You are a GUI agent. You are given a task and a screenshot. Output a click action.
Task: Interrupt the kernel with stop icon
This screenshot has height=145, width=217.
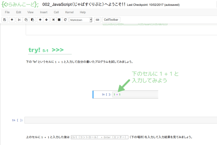point(59,20)
